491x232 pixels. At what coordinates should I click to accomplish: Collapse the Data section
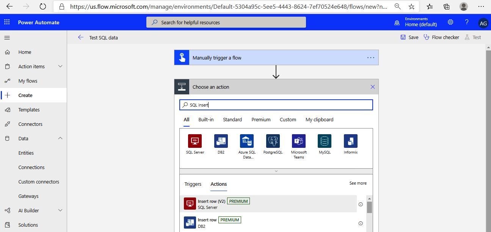point(60,138)
